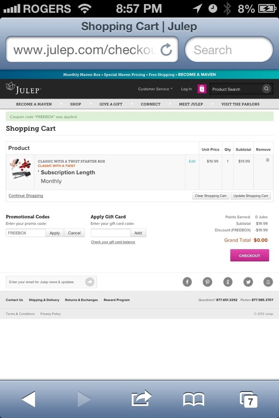Click the Continue Shopping link

26,196
